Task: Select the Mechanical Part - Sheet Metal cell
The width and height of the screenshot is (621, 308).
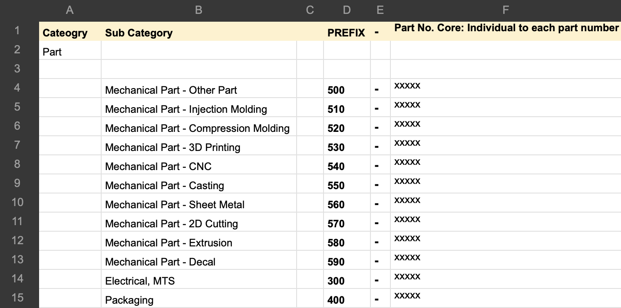Action: tap(175, 204)
